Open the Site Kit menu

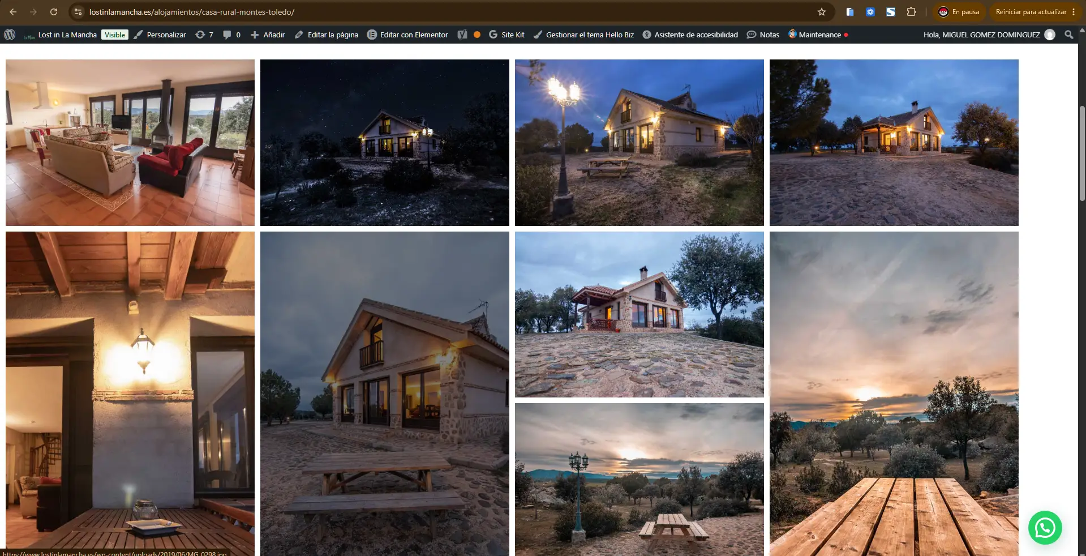[x=506, y=35]
